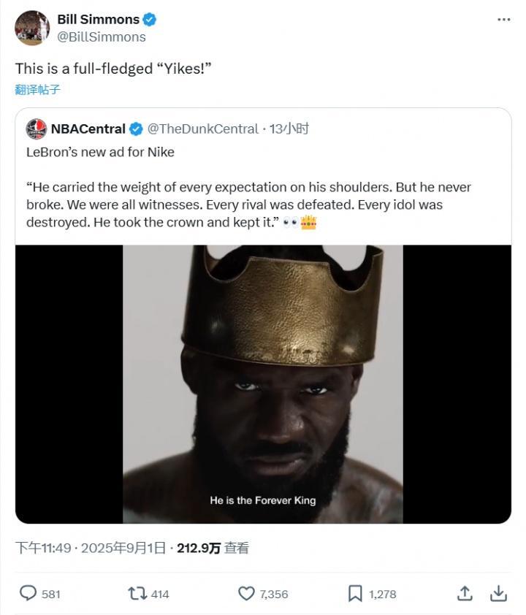Screen dimensions: 526x615
Task: Click the share upload icon
Action: 464,593
